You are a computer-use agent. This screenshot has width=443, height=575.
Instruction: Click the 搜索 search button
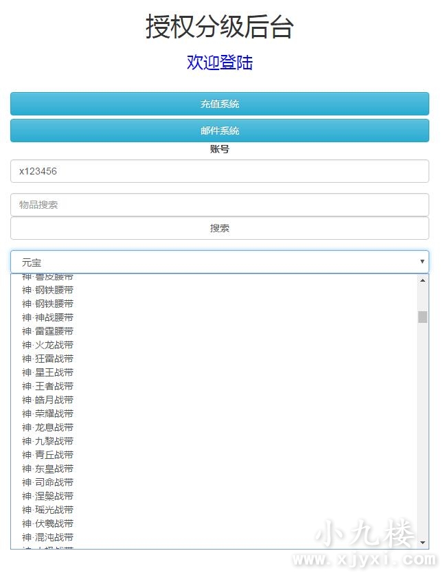click(x=220, y=228)
